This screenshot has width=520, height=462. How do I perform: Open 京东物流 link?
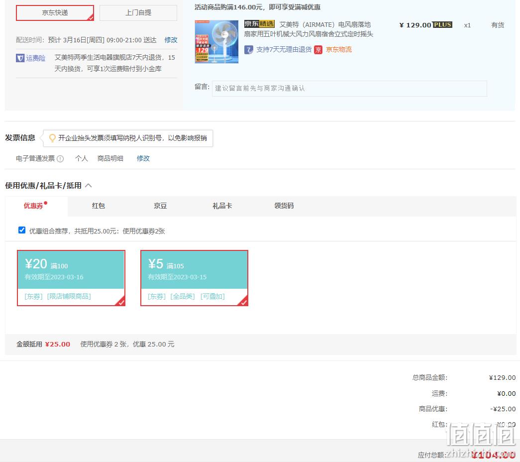pyautogui.click(x=339, y=49)
